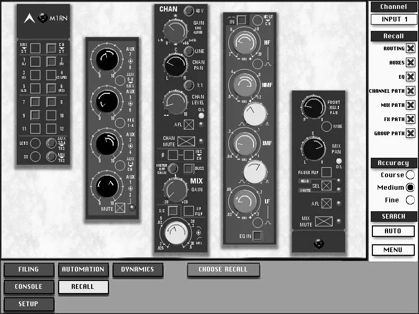Click the MENU button
Viewport: 419px width, 314px height.
click(x=393, y=250)
